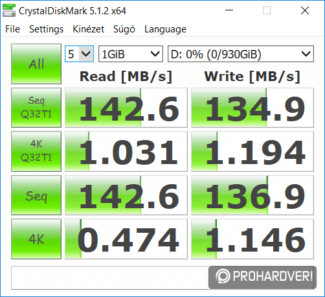The image size is (325, 297).
Task: Open the Settings menu
Action: coord(46,29)
